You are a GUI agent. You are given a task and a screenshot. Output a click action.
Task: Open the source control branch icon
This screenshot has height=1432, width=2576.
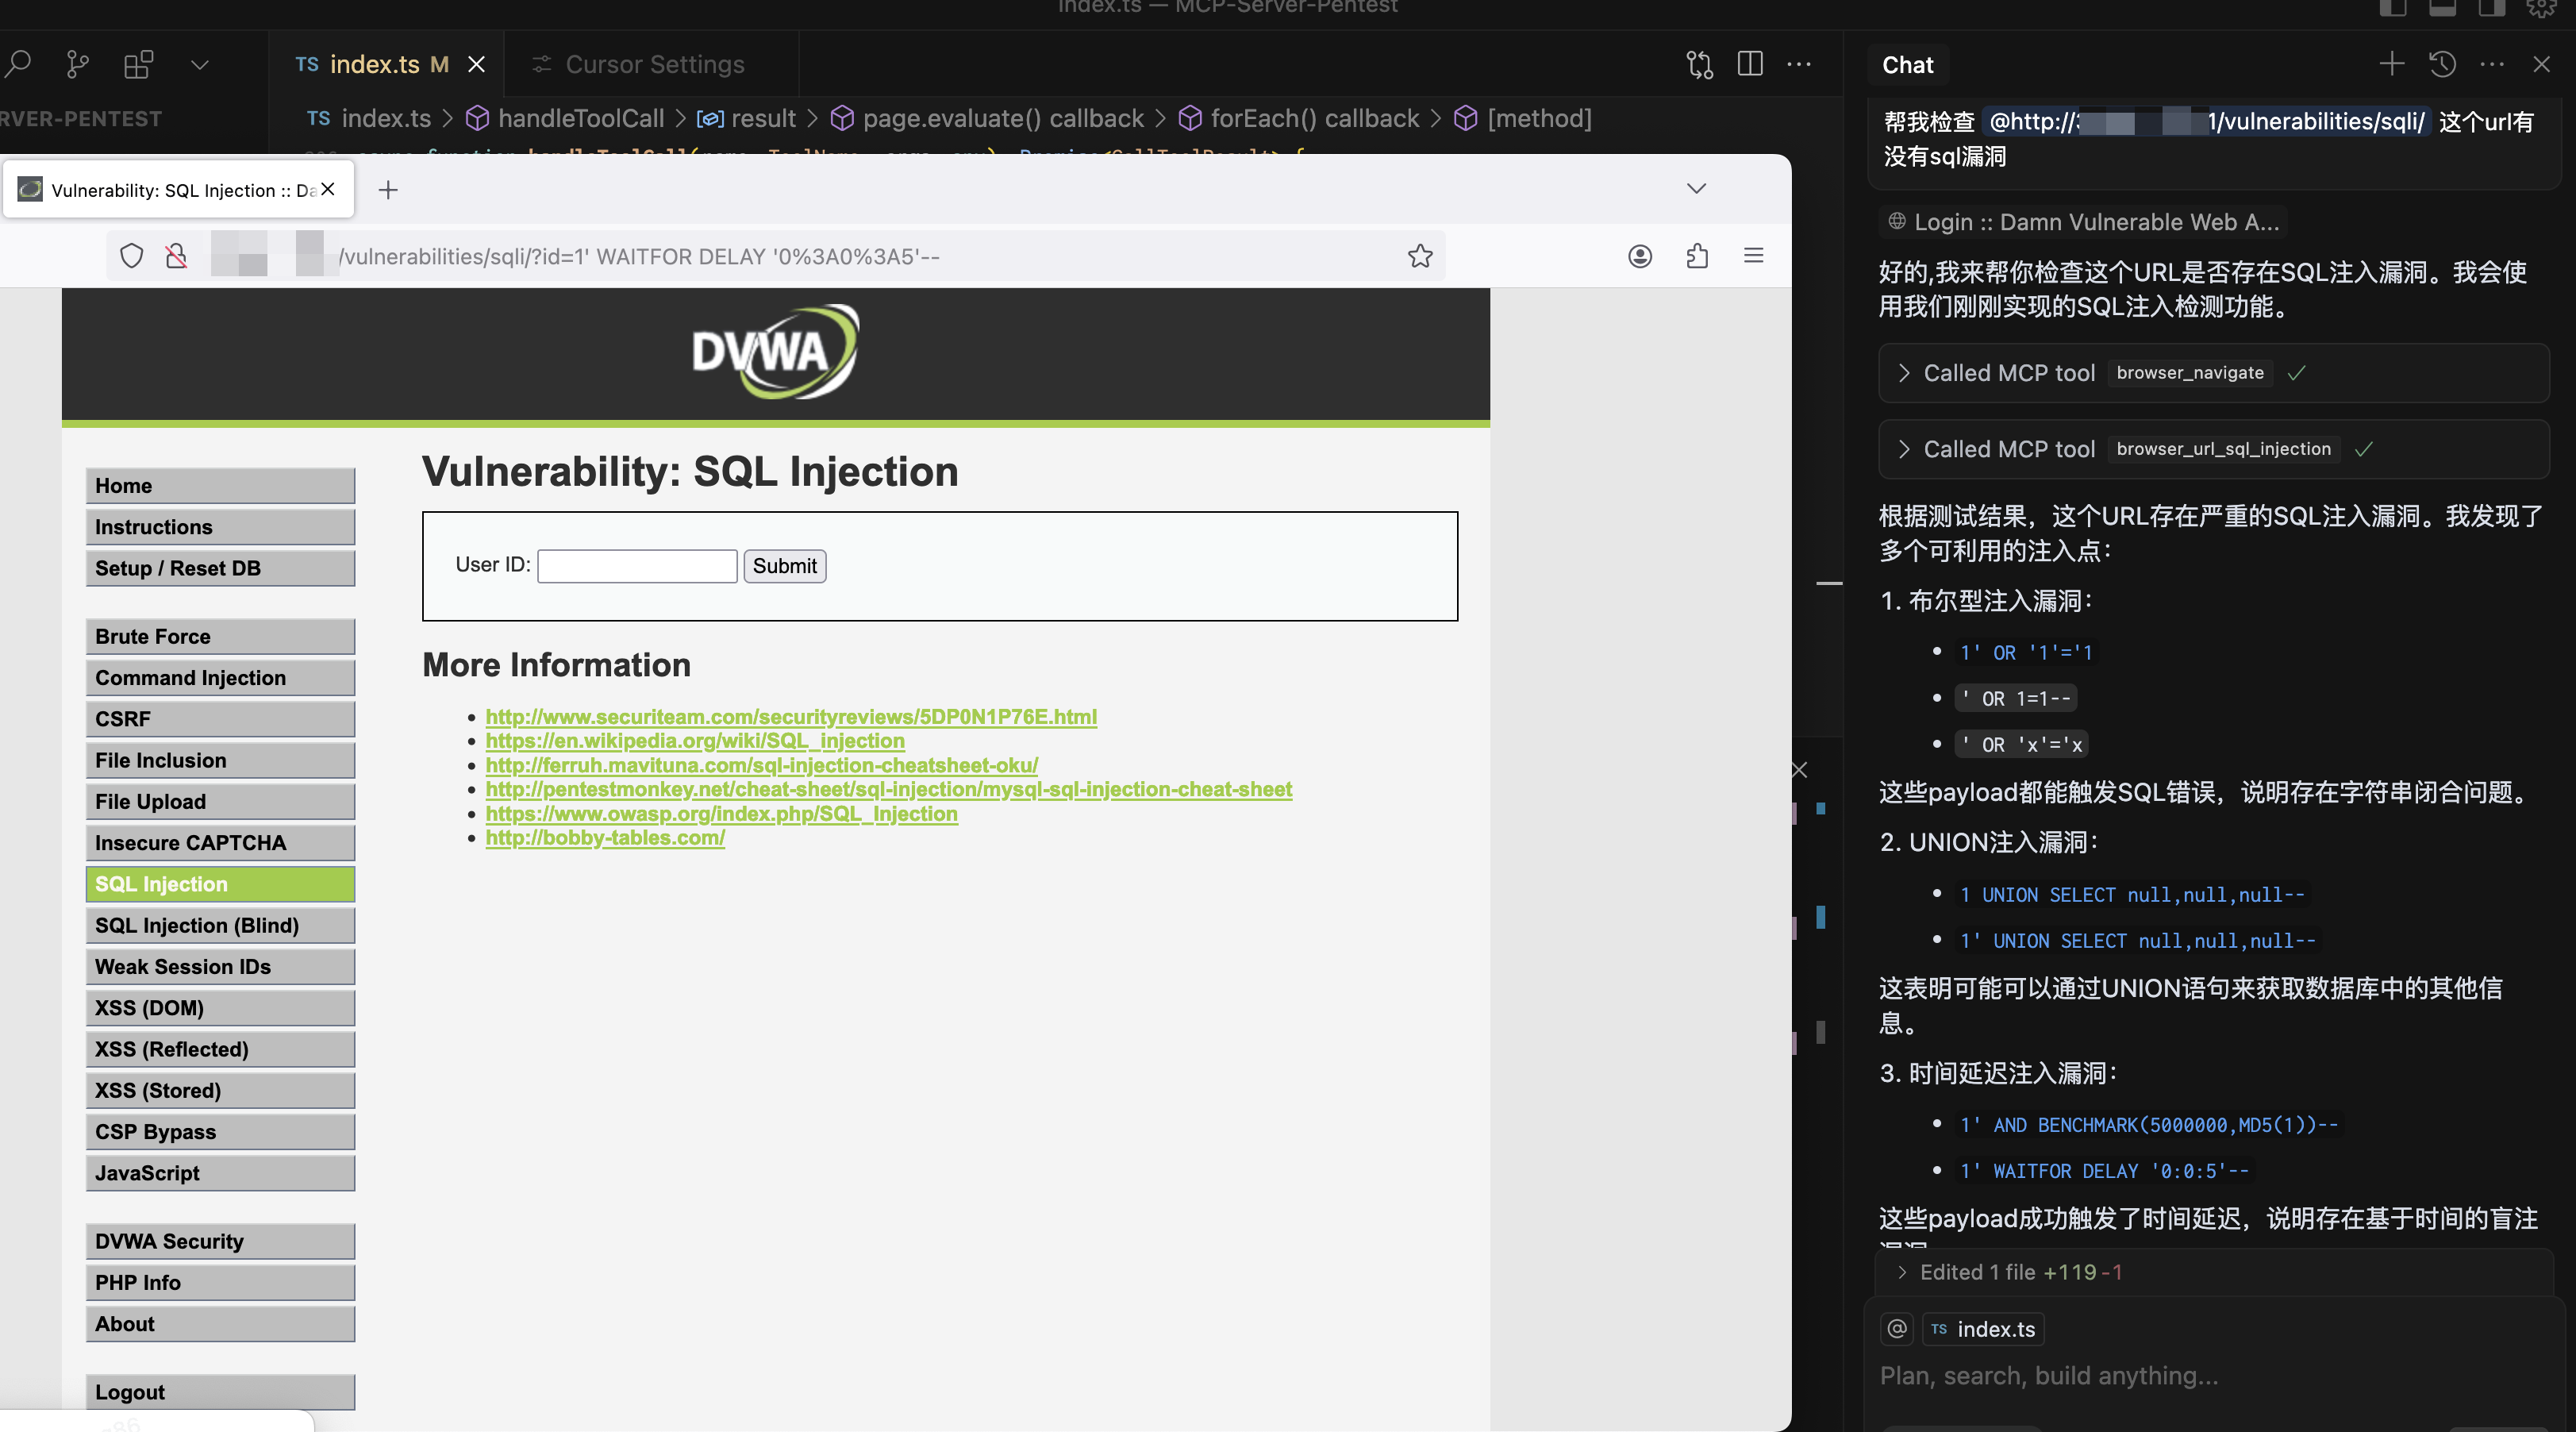77,65
